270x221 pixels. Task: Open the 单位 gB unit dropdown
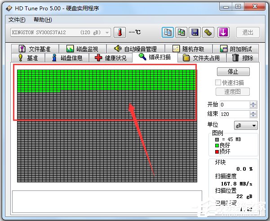tap(246, 125)
